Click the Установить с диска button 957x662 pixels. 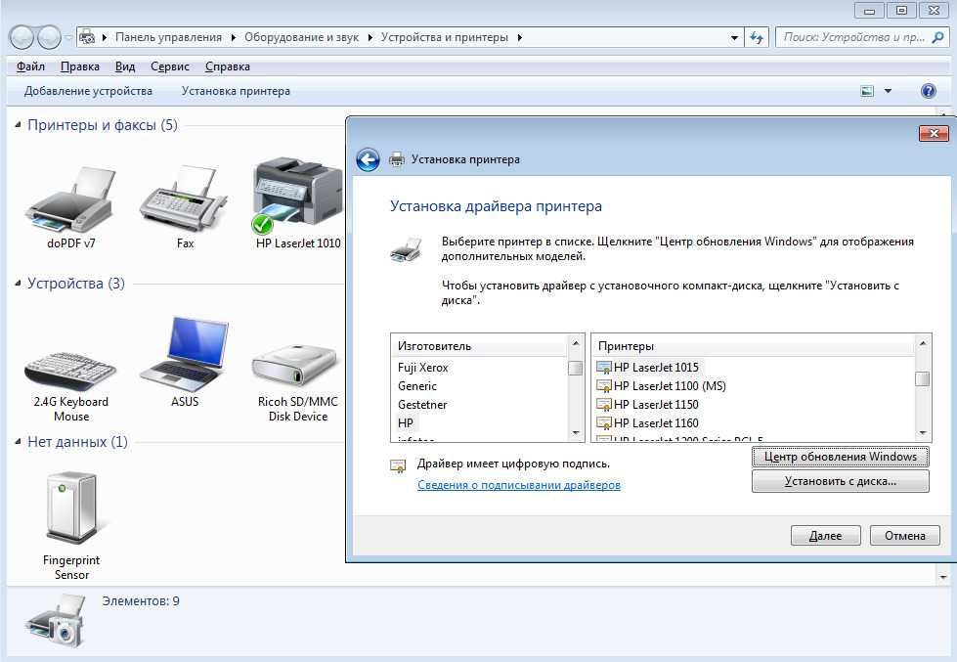click(x=841, y=481)
